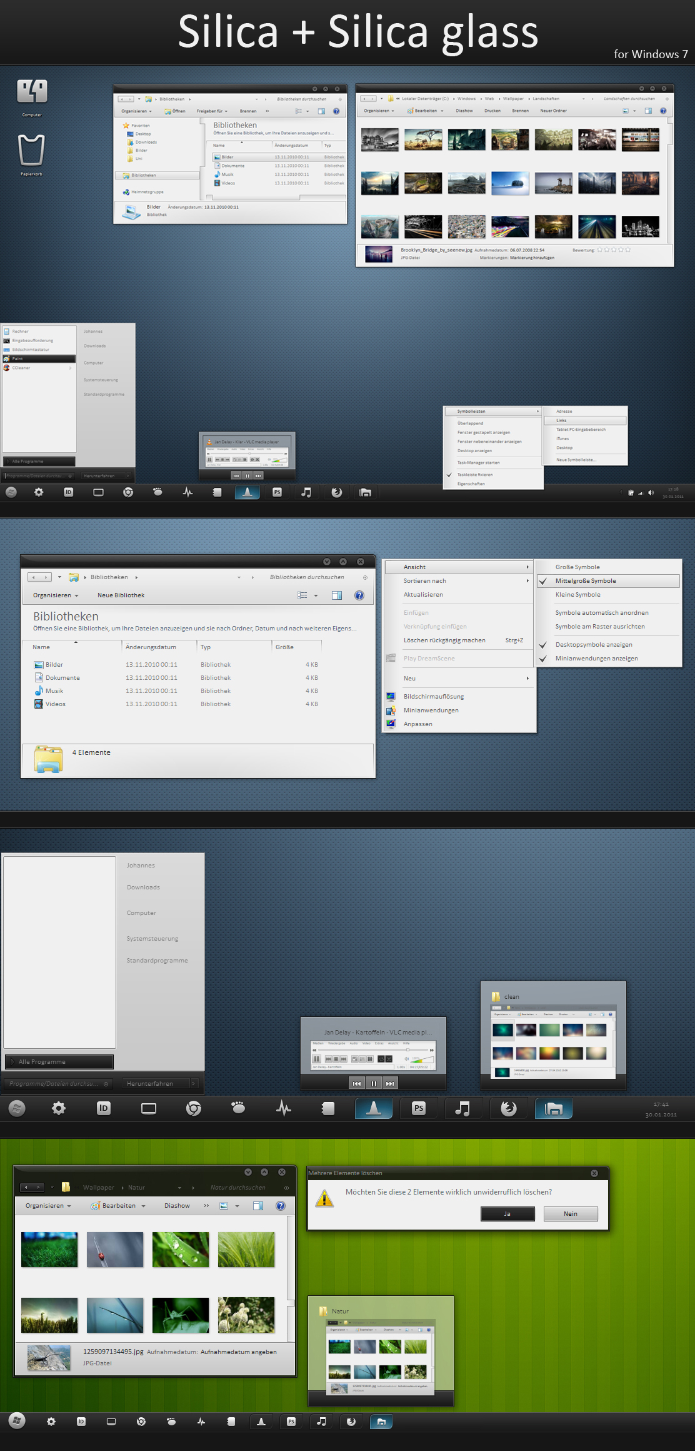Click pulse monitor icon in the 17:41 taskbar
695x1451 pixels.
(x=284, y=1108)
